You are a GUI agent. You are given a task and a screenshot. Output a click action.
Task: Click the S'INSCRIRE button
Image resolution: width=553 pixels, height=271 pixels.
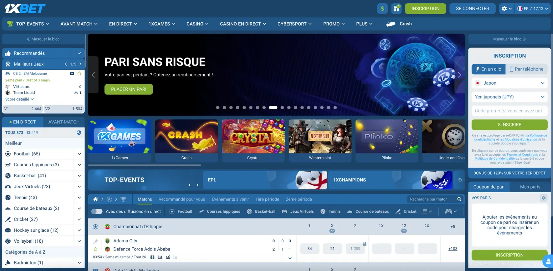pos(509,124)
